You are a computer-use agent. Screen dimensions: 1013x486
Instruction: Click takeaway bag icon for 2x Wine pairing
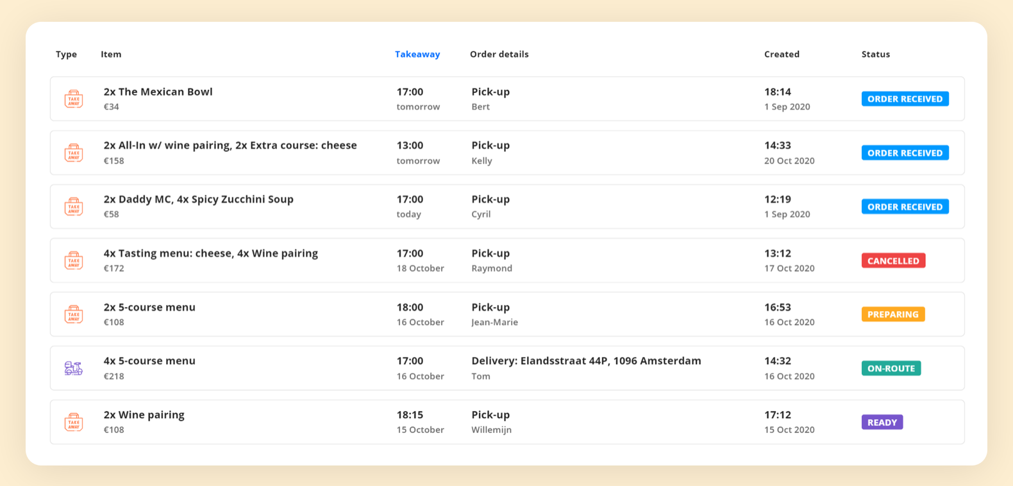(74, 422)
